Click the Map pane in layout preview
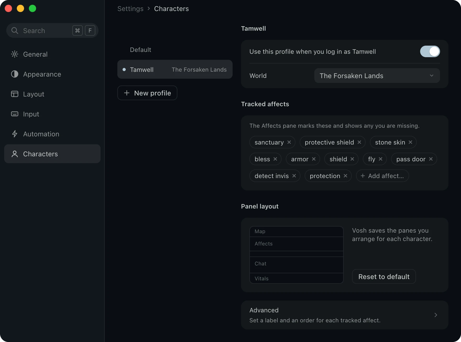Image resolution: width=461 pixels, height=342 pixels. pyautogui.click(x=297, y=232)
